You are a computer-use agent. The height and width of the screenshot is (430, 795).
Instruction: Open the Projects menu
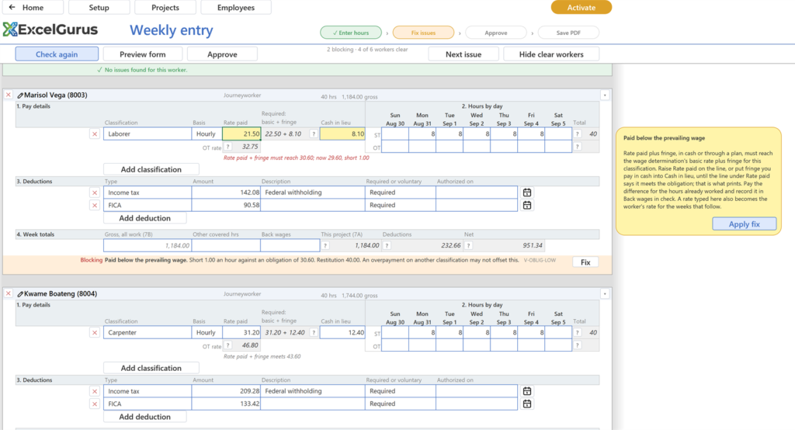pos(165,8)
